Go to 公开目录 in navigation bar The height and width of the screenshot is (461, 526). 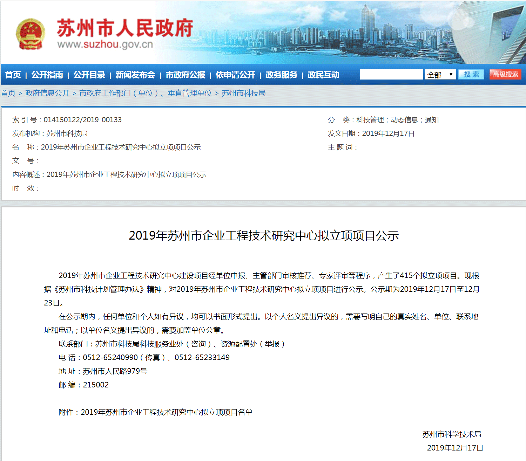coord(89,75)
